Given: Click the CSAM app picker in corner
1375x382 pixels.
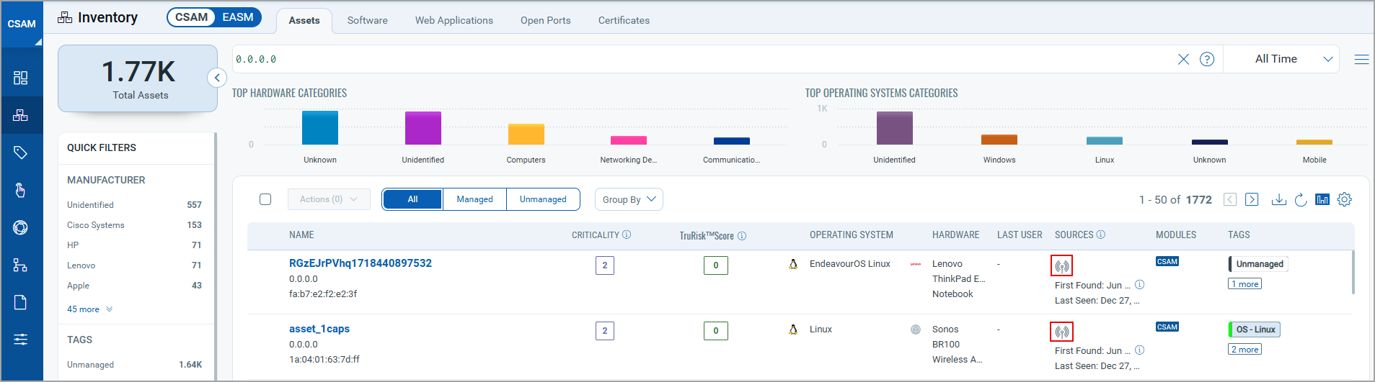Looking at the screenshot, I should [22, 24].
